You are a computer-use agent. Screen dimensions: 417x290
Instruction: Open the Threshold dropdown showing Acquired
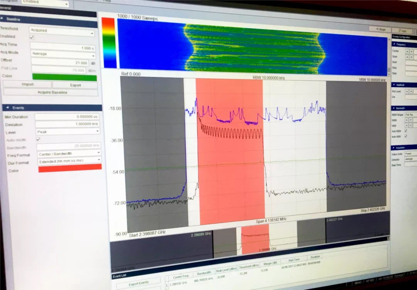(x=62, y=31)
